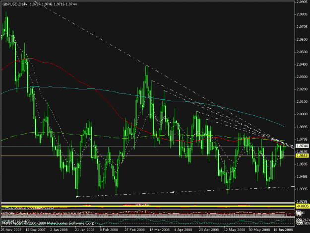Click the 1.9395 price axis label
Image resolution: width=310 pixels, height=233 pixels.
303,189
